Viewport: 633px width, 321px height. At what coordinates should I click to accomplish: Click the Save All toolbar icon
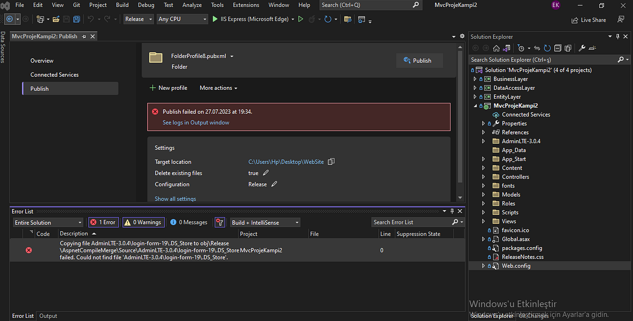tap(76, 19)
